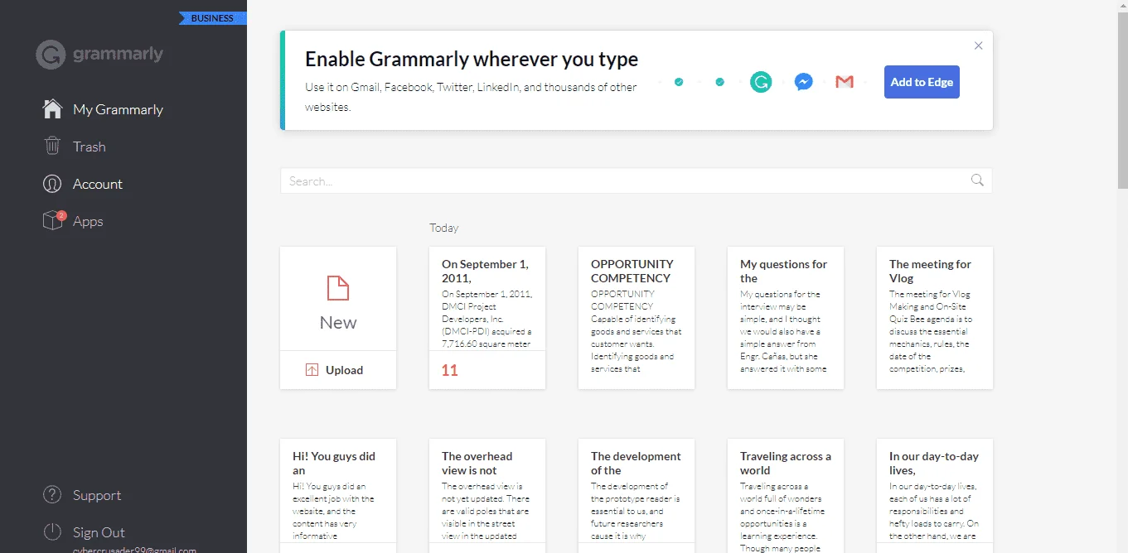
Task: Open My Grammarly home icon
Action: 52,109
